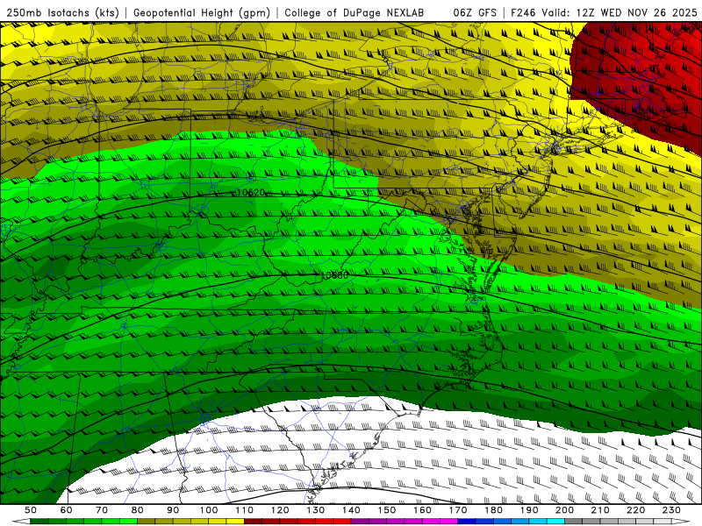The image size is (702, 526).
Task: Click the 200 label on the color scale
Action: click(564, 510)
